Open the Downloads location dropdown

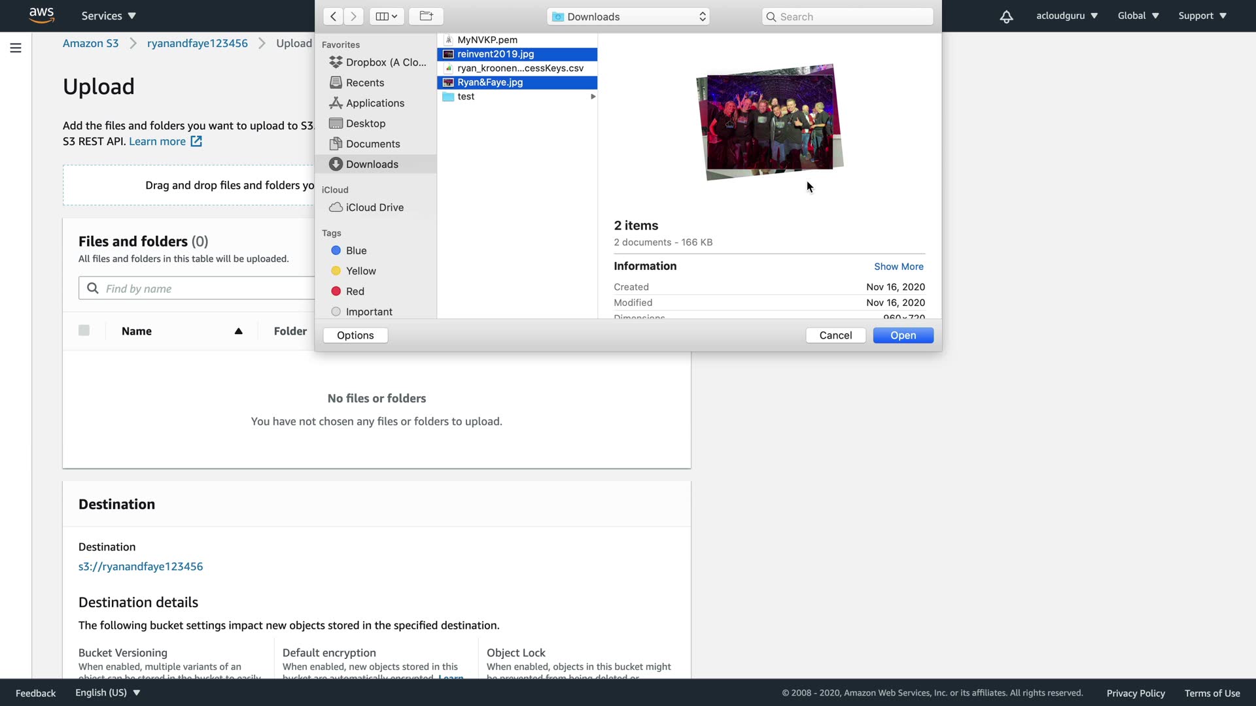coord(629,16)
